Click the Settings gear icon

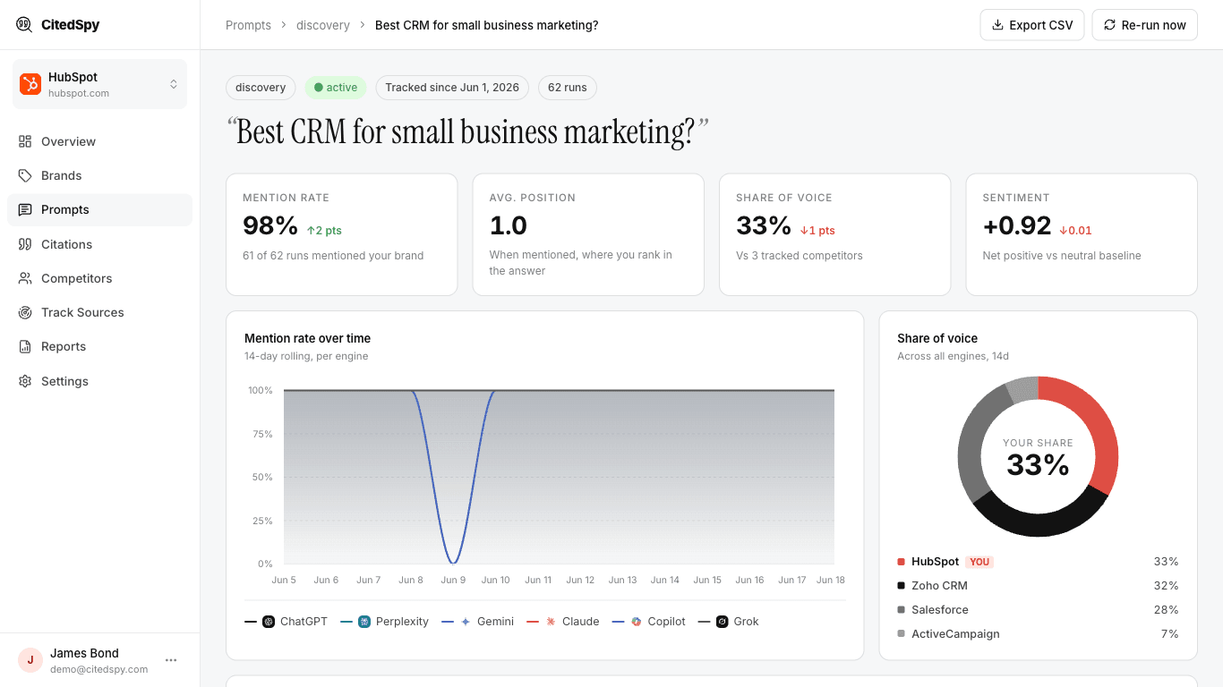point(25,381)
